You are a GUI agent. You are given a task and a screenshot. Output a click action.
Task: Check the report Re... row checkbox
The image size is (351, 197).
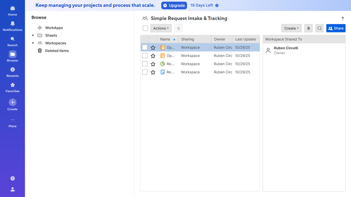(x=145, y=72)
